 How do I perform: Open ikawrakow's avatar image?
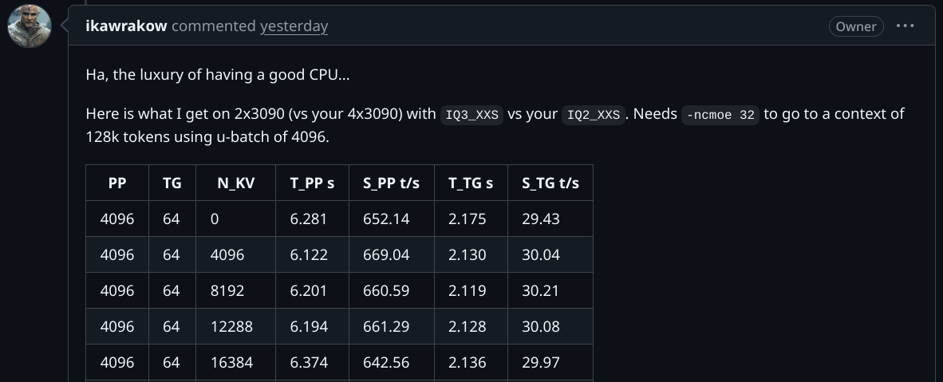pos(29,26)
